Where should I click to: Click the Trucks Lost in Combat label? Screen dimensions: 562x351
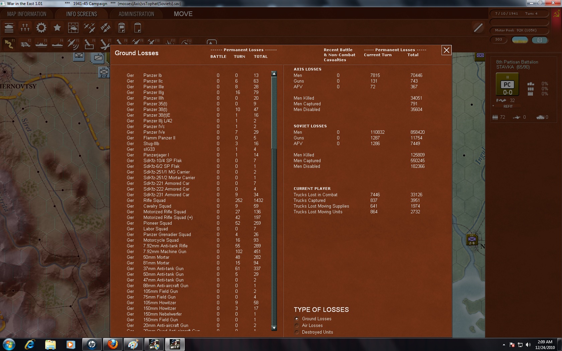point(315,195)
